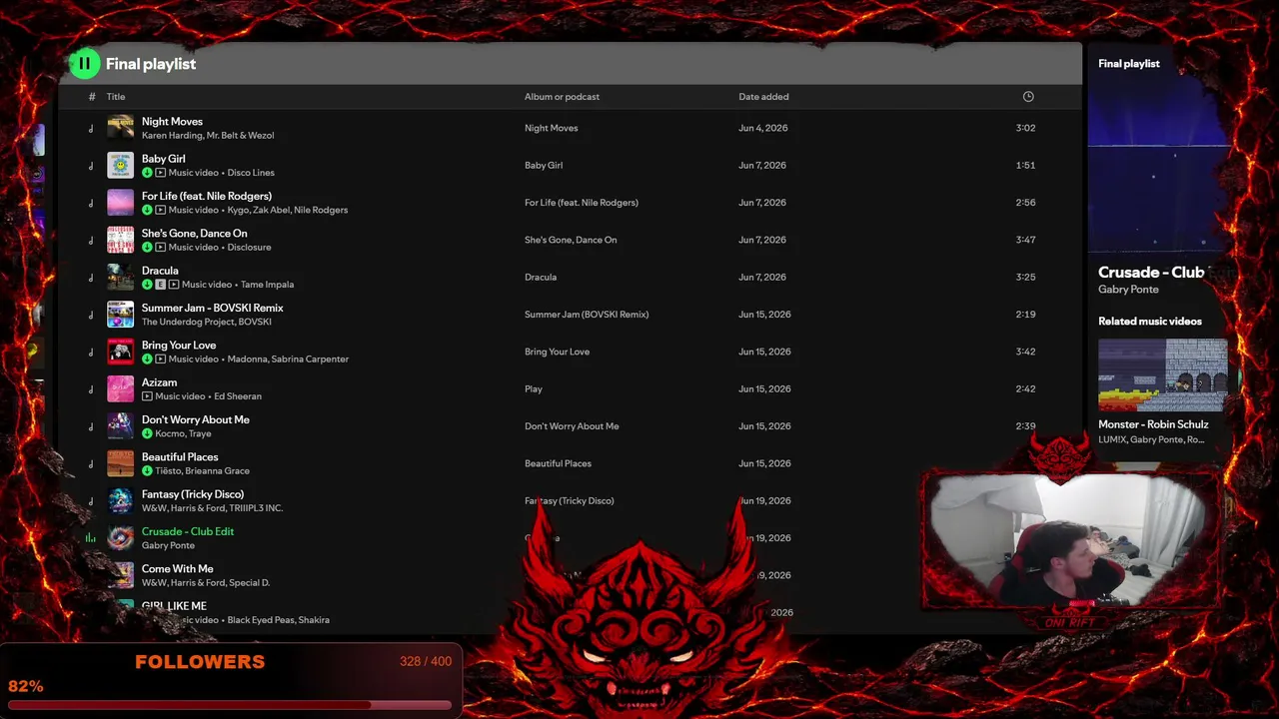Click the music video icon for Dracula
This screenshot has width=1279, height=719.
(173, 285)
